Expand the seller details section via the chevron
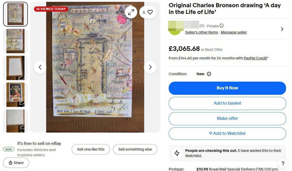Screen dimensions: 292x171 (x=282, y=29)
